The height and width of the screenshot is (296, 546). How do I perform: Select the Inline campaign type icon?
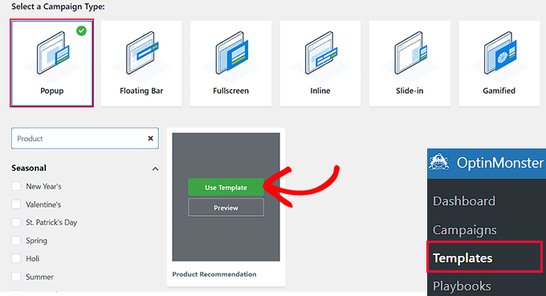coord(321,53)
